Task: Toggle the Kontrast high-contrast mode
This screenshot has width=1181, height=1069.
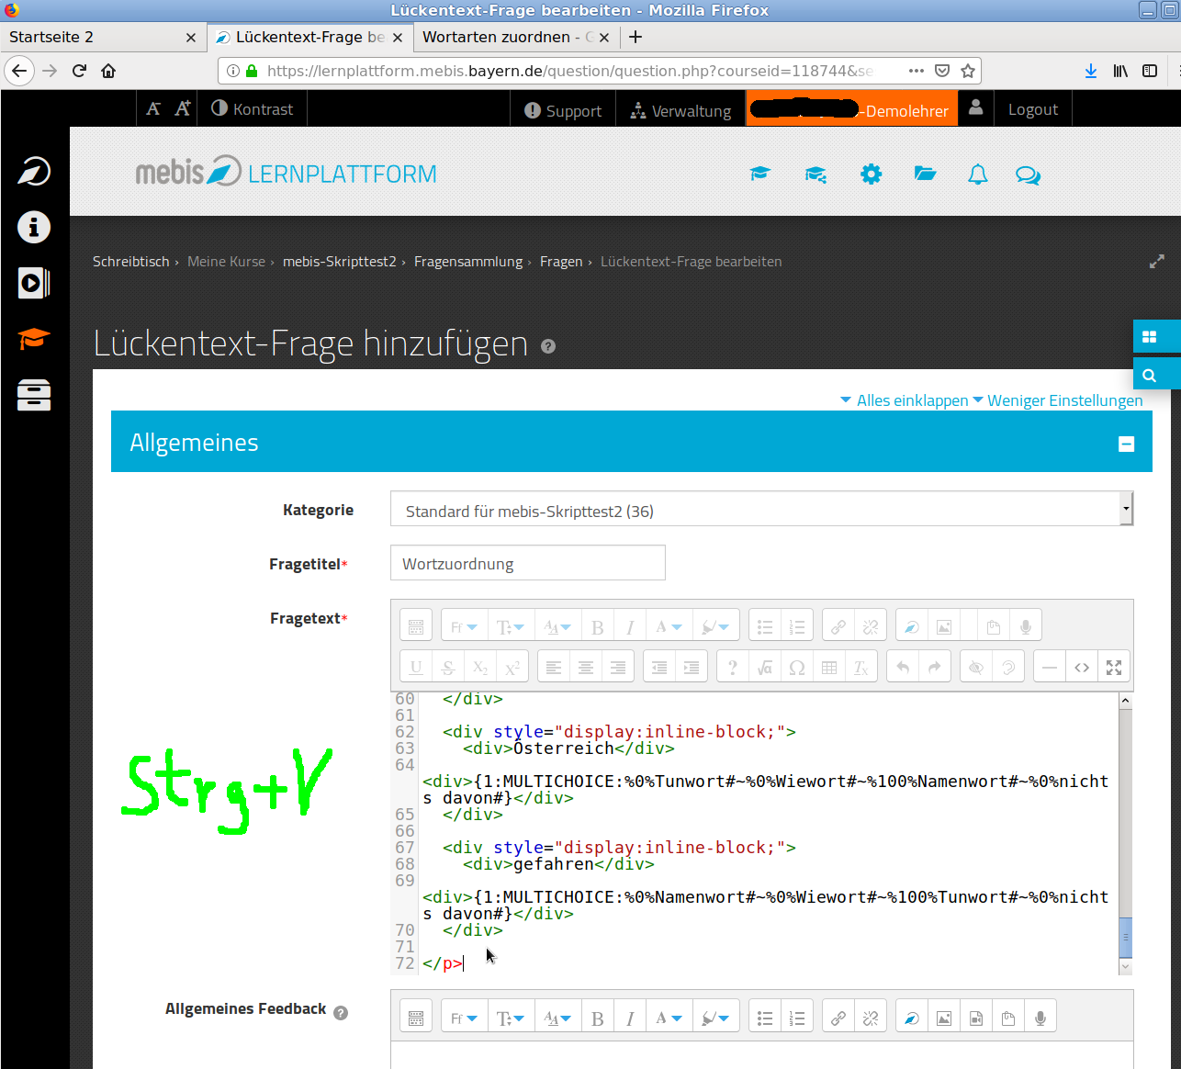Action: pos(253,109)
